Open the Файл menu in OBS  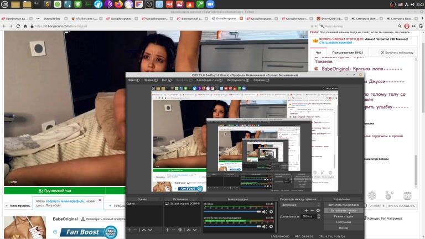133,80
